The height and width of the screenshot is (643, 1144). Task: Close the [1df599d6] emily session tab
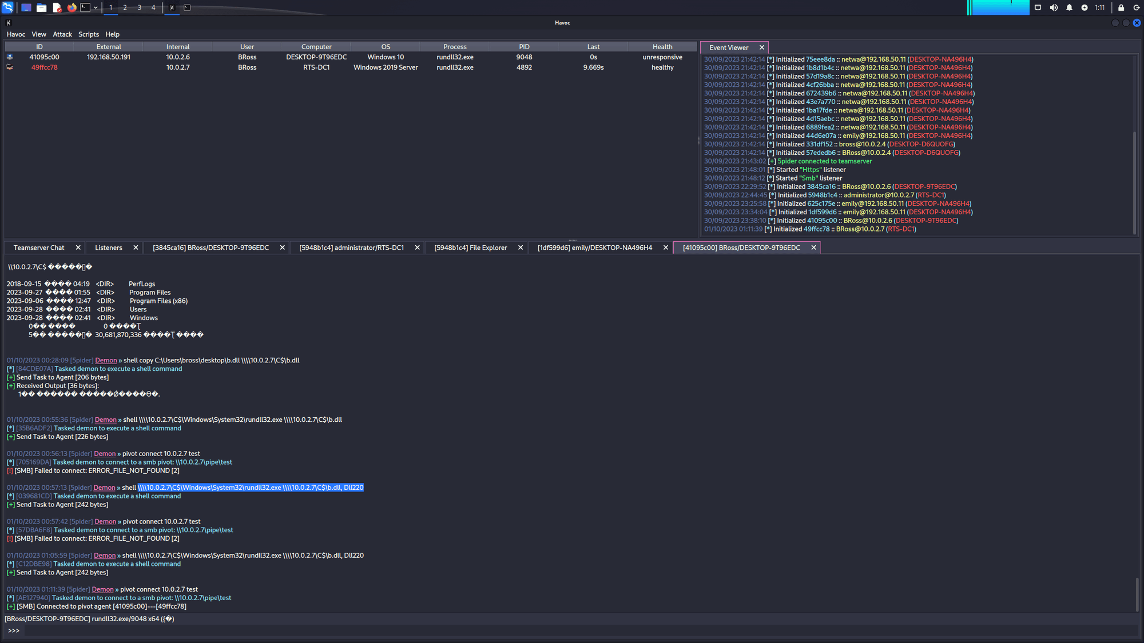[x=666, y=247]
